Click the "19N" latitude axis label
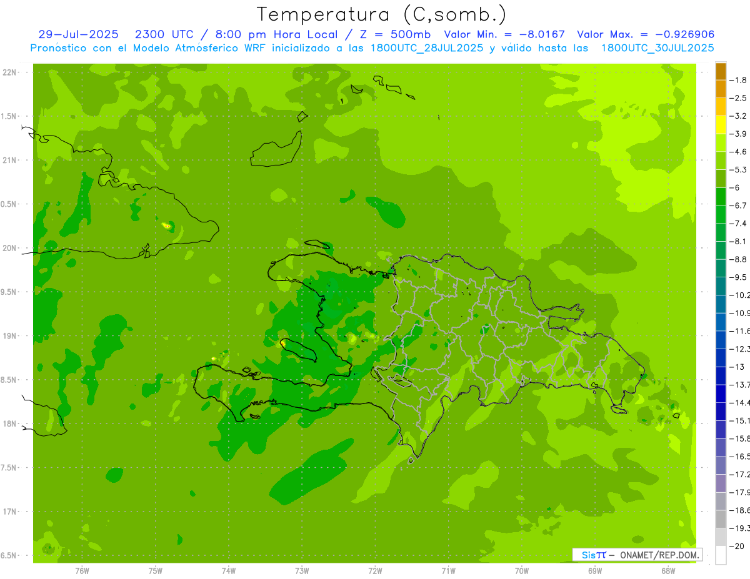The height and width of the screenshot is (579, 750). 9,336
